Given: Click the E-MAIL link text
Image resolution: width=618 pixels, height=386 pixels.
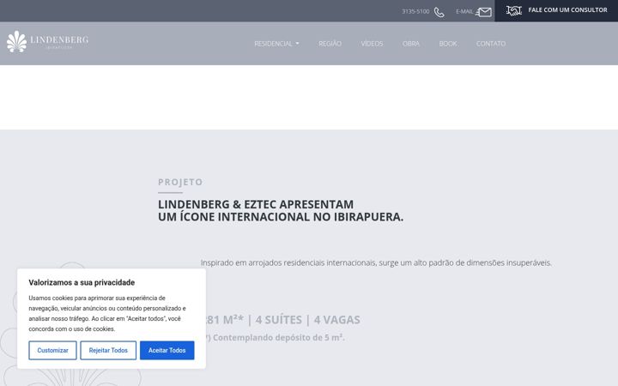Looking at the screenshot, I should click(x=464, y=11).
